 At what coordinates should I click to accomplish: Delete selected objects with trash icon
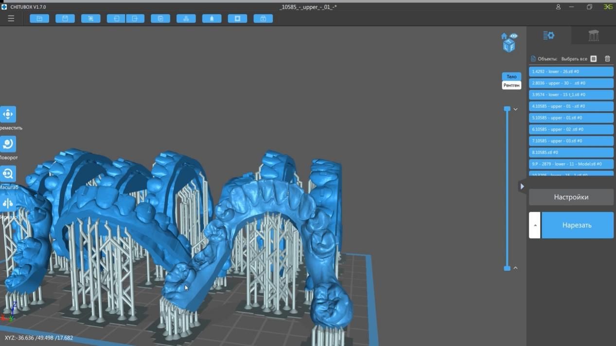(x=607, y=59)
